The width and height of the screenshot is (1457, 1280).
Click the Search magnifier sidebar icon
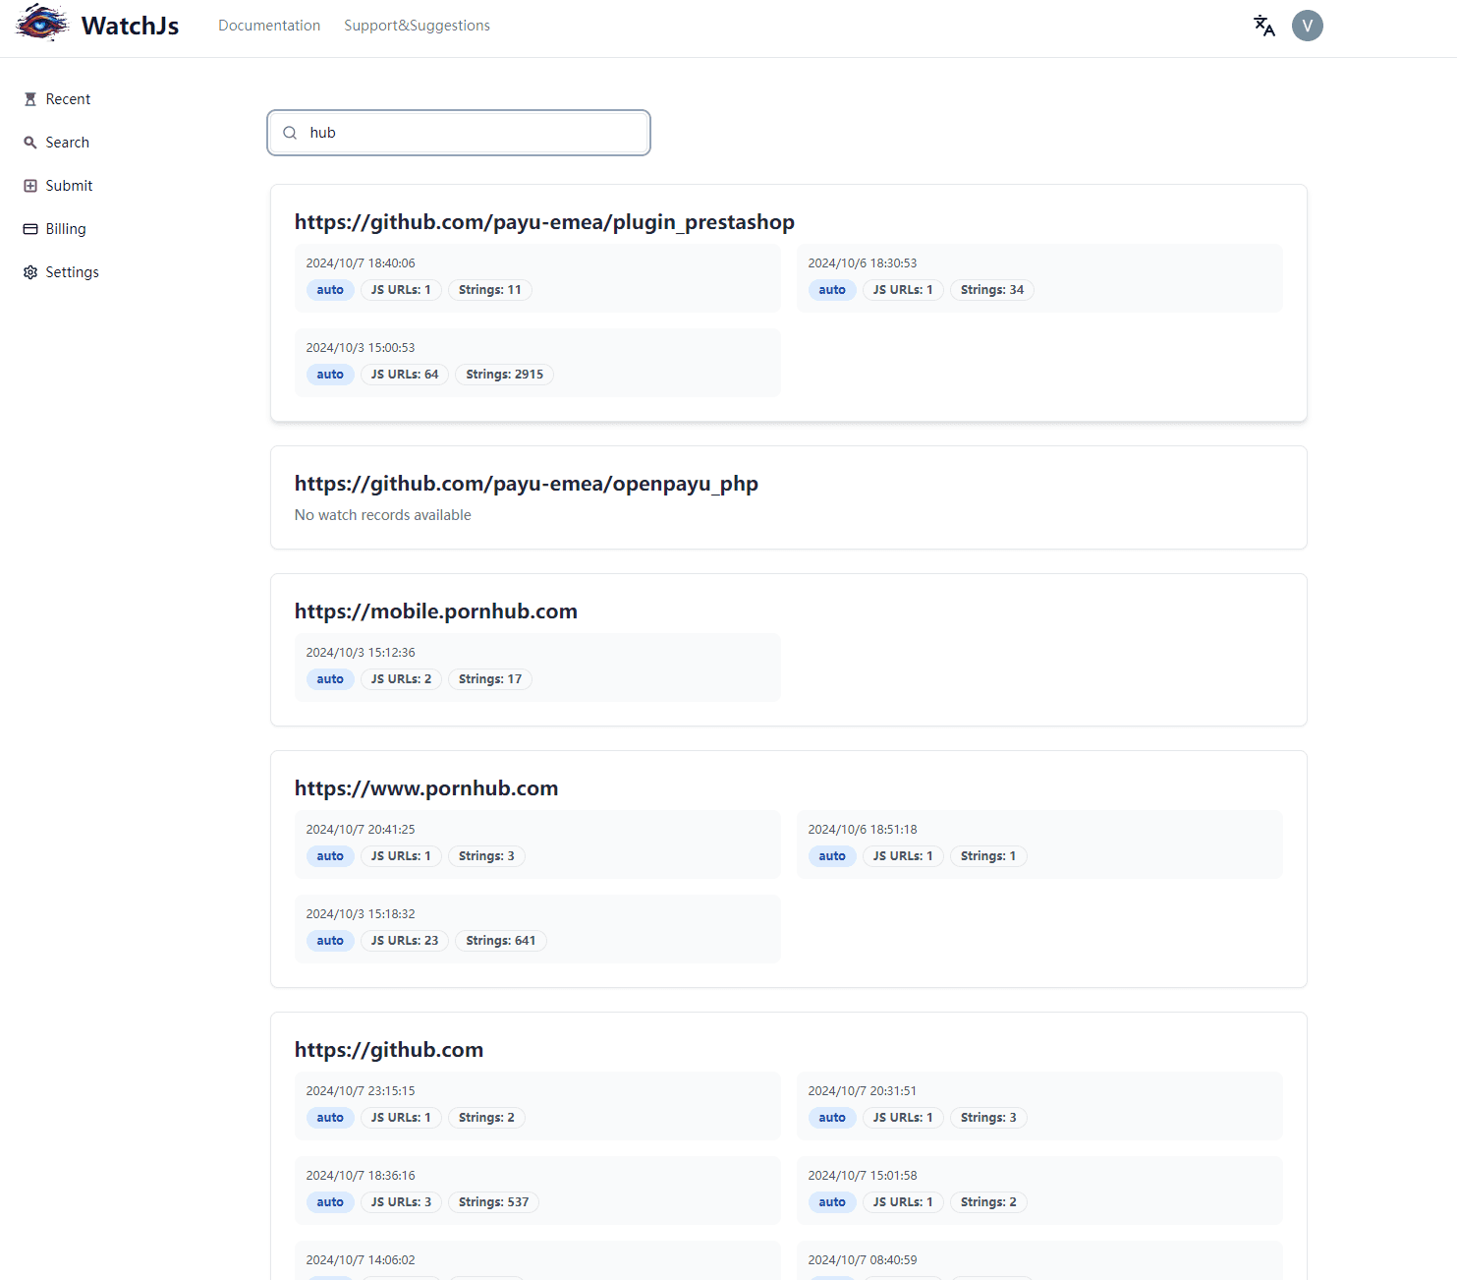[x=30, y=143]
